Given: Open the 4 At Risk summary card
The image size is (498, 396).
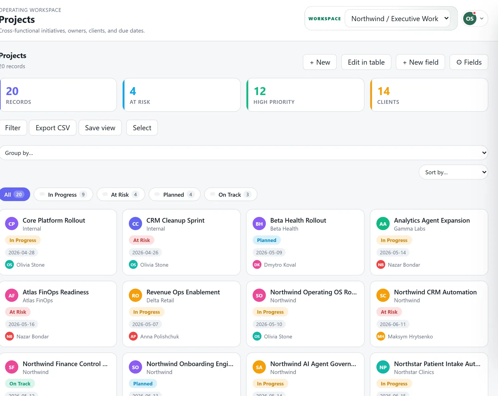Looking at the screenshot, I should click(182, 95).
